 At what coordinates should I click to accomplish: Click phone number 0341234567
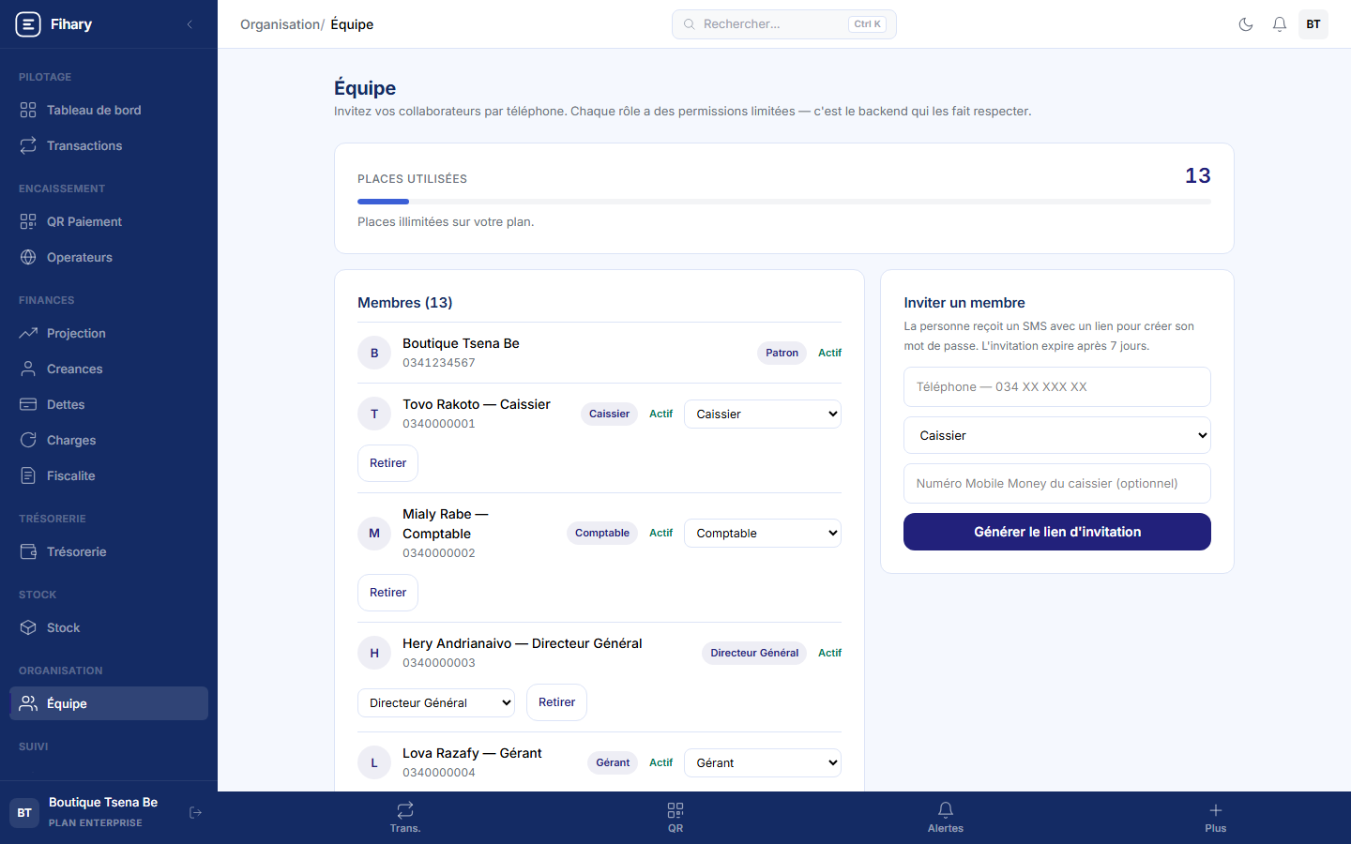[x=439, y=363]
